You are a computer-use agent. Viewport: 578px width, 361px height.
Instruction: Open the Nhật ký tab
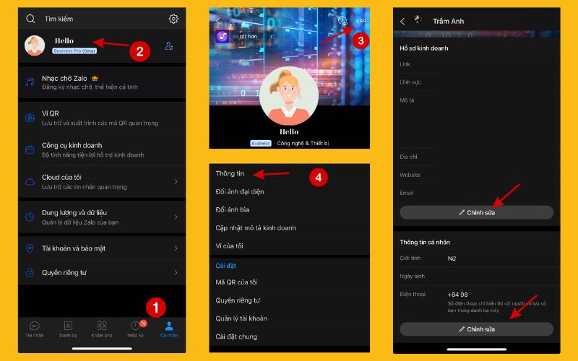click(x=135, y=329)
